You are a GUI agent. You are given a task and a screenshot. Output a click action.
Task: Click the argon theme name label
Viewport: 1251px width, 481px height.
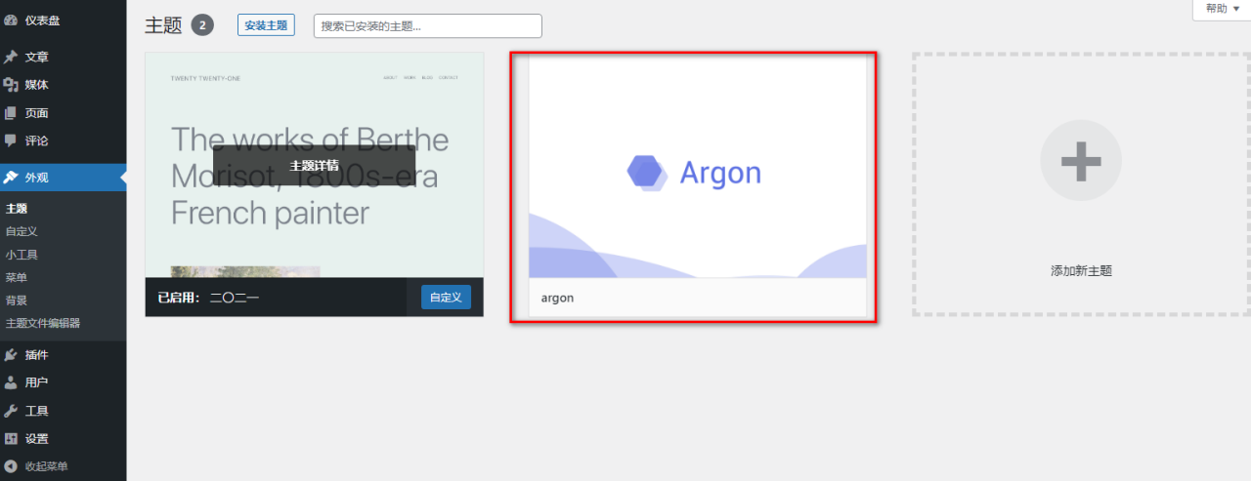pos(557,298)
